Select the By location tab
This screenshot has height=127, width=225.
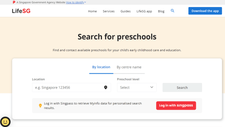pyautogui.click(x=101, y=67)
